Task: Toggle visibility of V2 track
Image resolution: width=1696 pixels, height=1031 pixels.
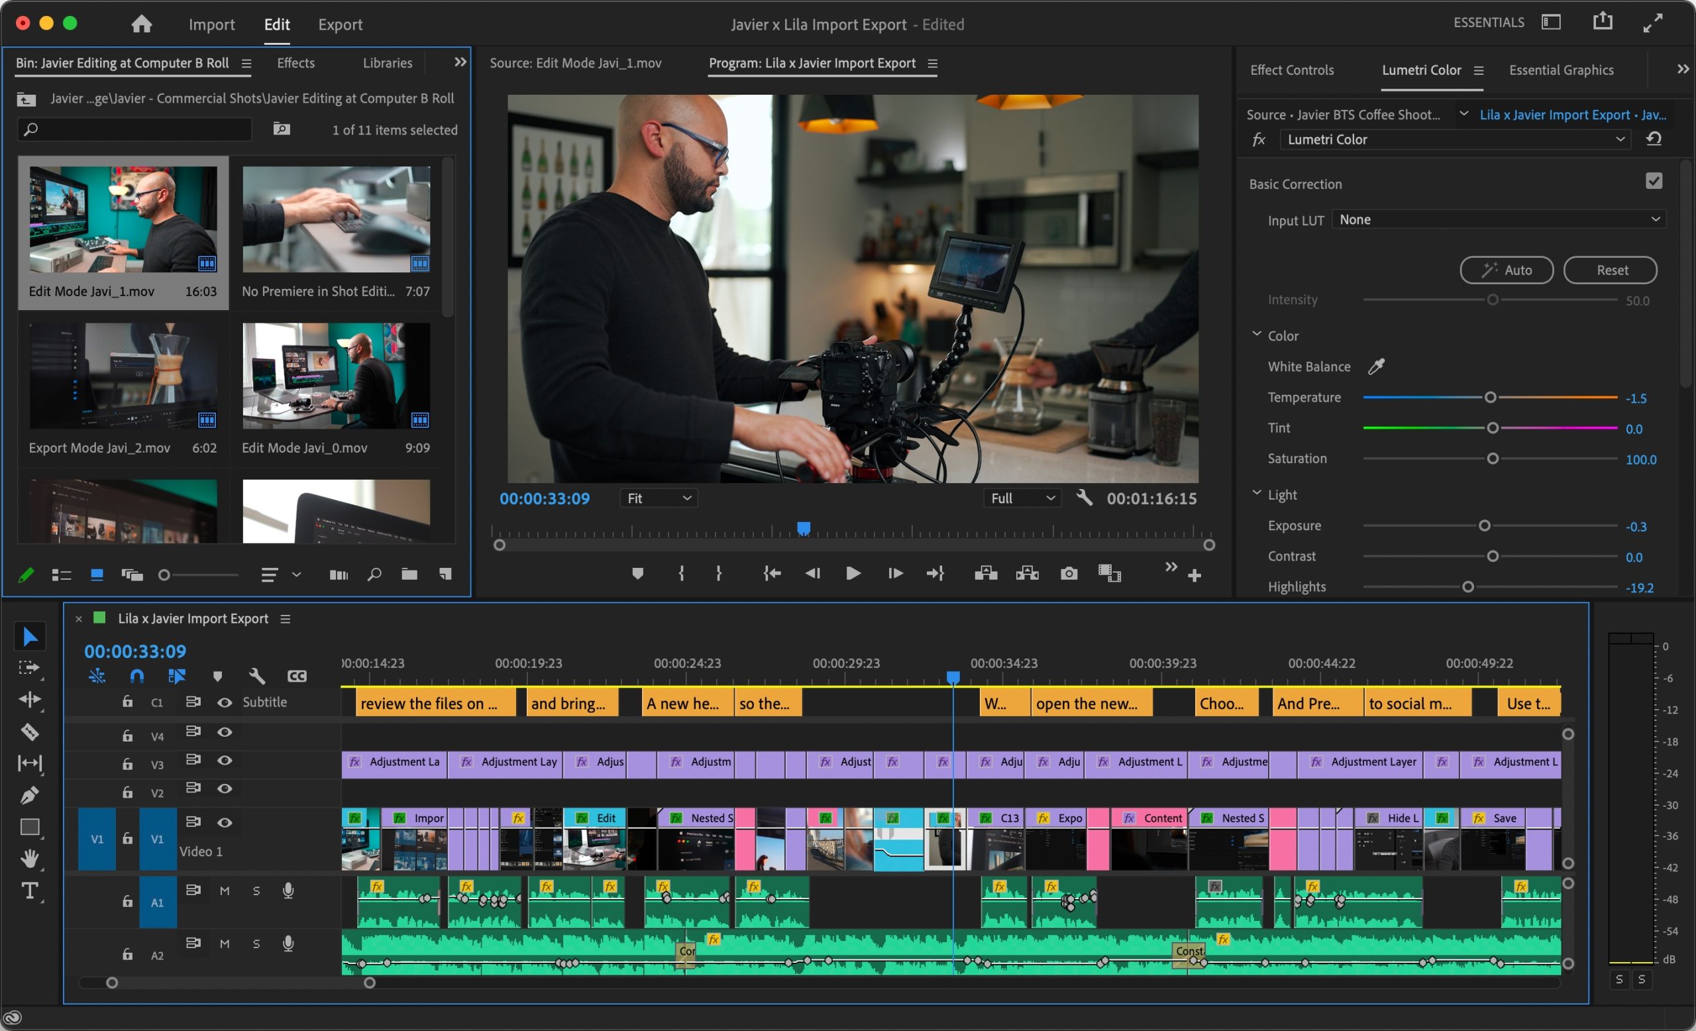Action: (x=222, y=788)
